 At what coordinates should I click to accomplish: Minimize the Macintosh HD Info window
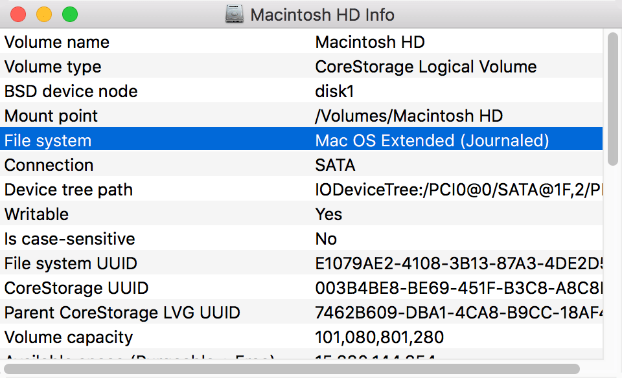pos(44,14)
